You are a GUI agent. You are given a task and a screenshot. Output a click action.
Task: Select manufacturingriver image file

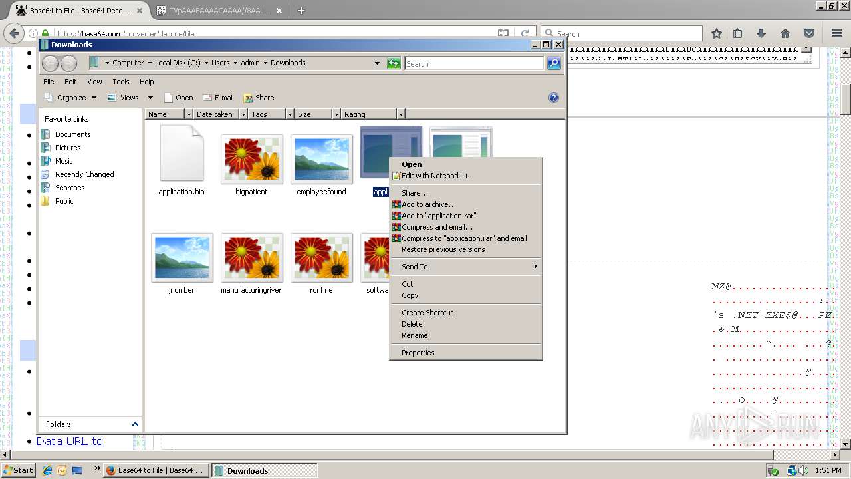251,257
